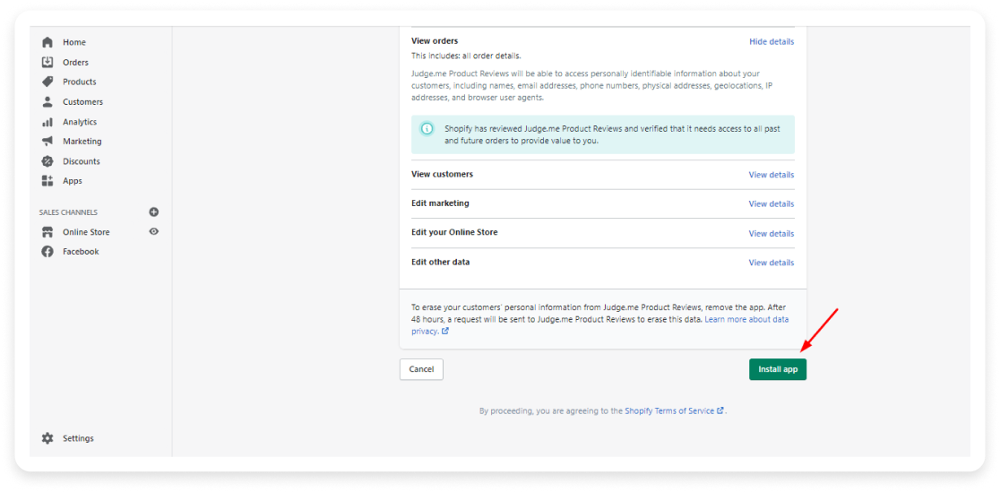This screenshot has width=1000, height=492.
Task: Click the Home house icon in sidebar
Action: point(47,42)
